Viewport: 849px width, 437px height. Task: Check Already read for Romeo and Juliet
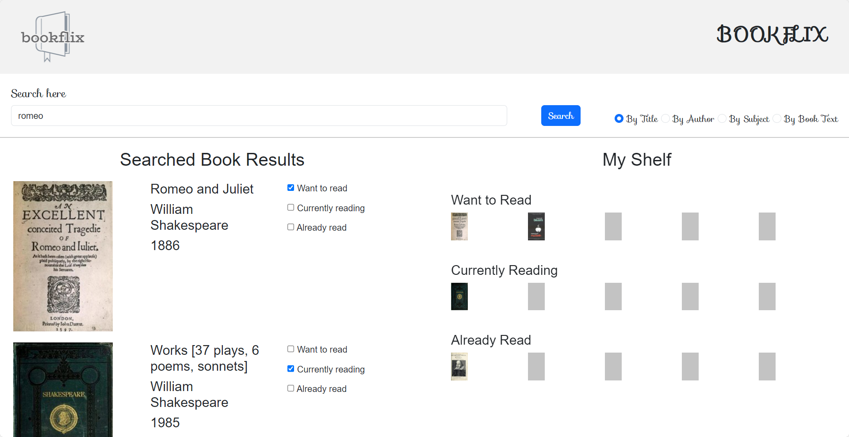pyautogui.click(x=291, y=227)
